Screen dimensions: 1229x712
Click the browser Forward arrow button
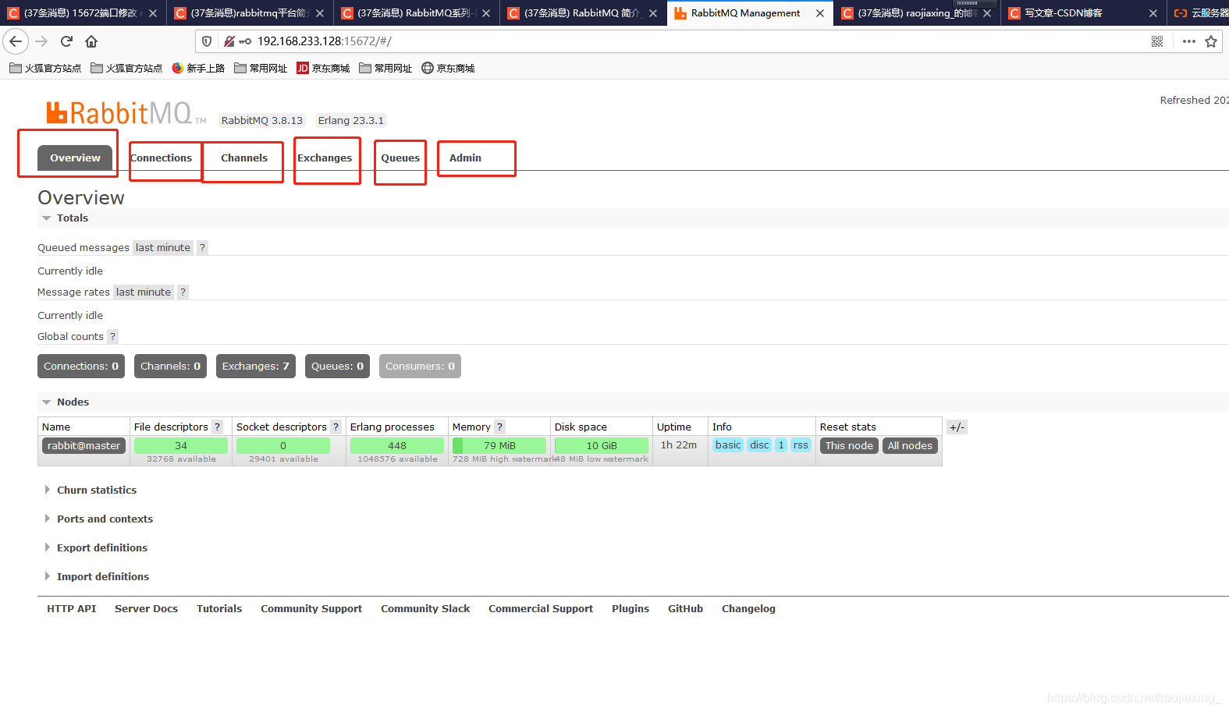click(41, 41)
